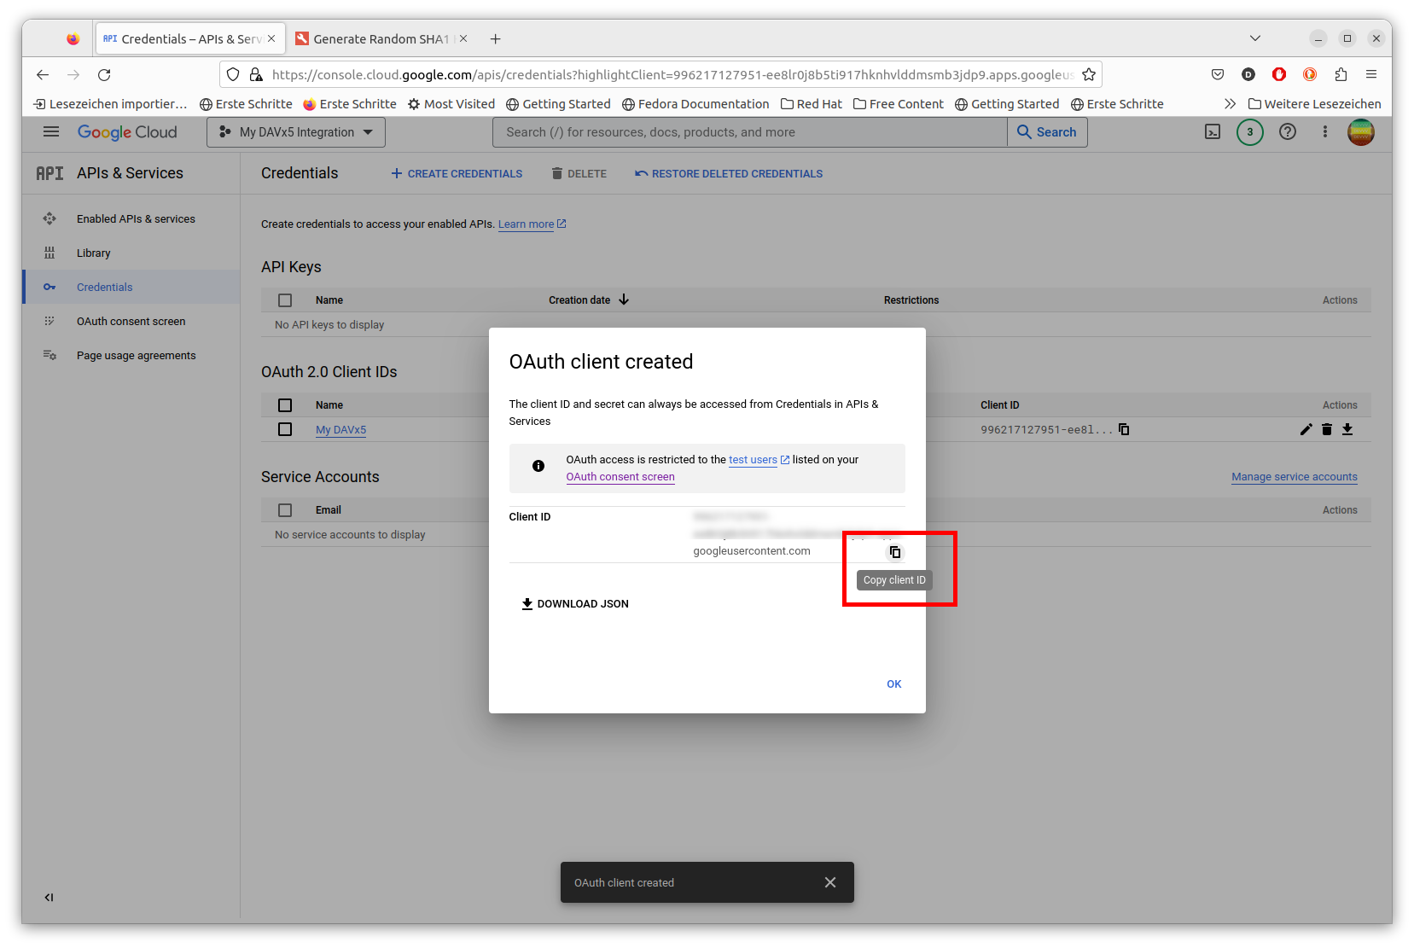Image resolution: width=1414 pixels, height=948 pixels.
Task: Click the site security padlock icon
Action: coord(256,74)
